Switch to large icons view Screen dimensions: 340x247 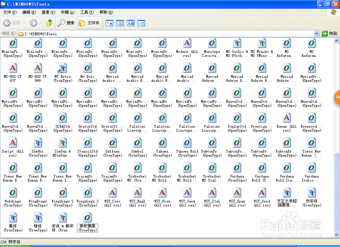109,23
